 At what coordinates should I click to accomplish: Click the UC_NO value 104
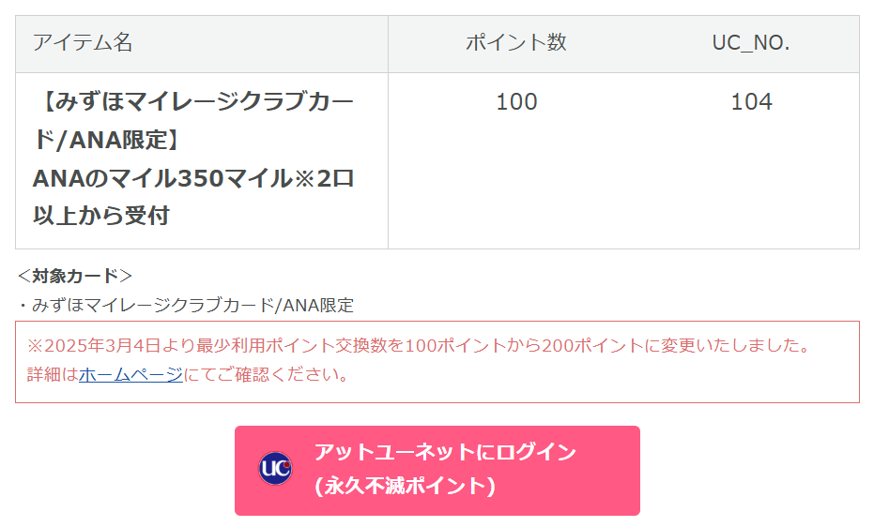point(751,102)
